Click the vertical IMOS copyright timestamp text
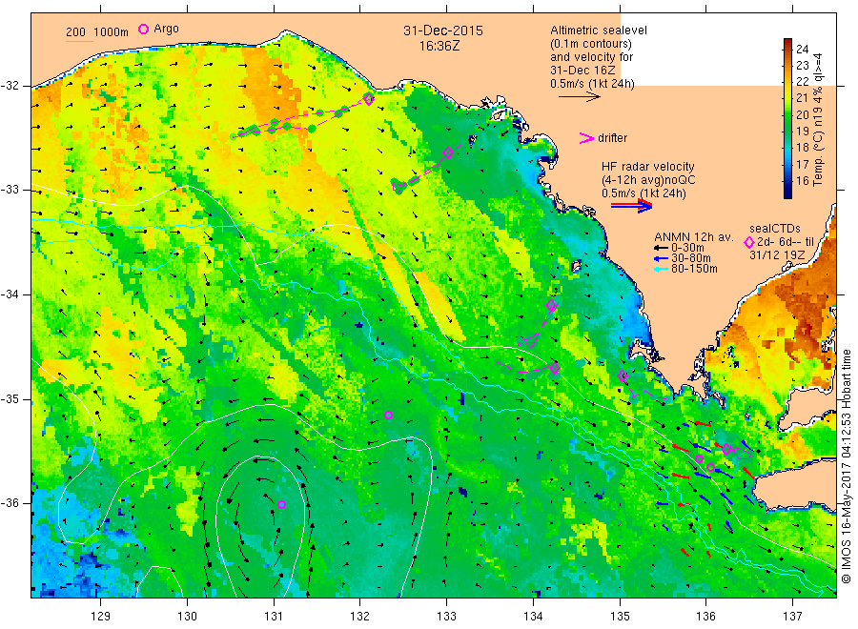858x629 pixels. tap(847, 466)
